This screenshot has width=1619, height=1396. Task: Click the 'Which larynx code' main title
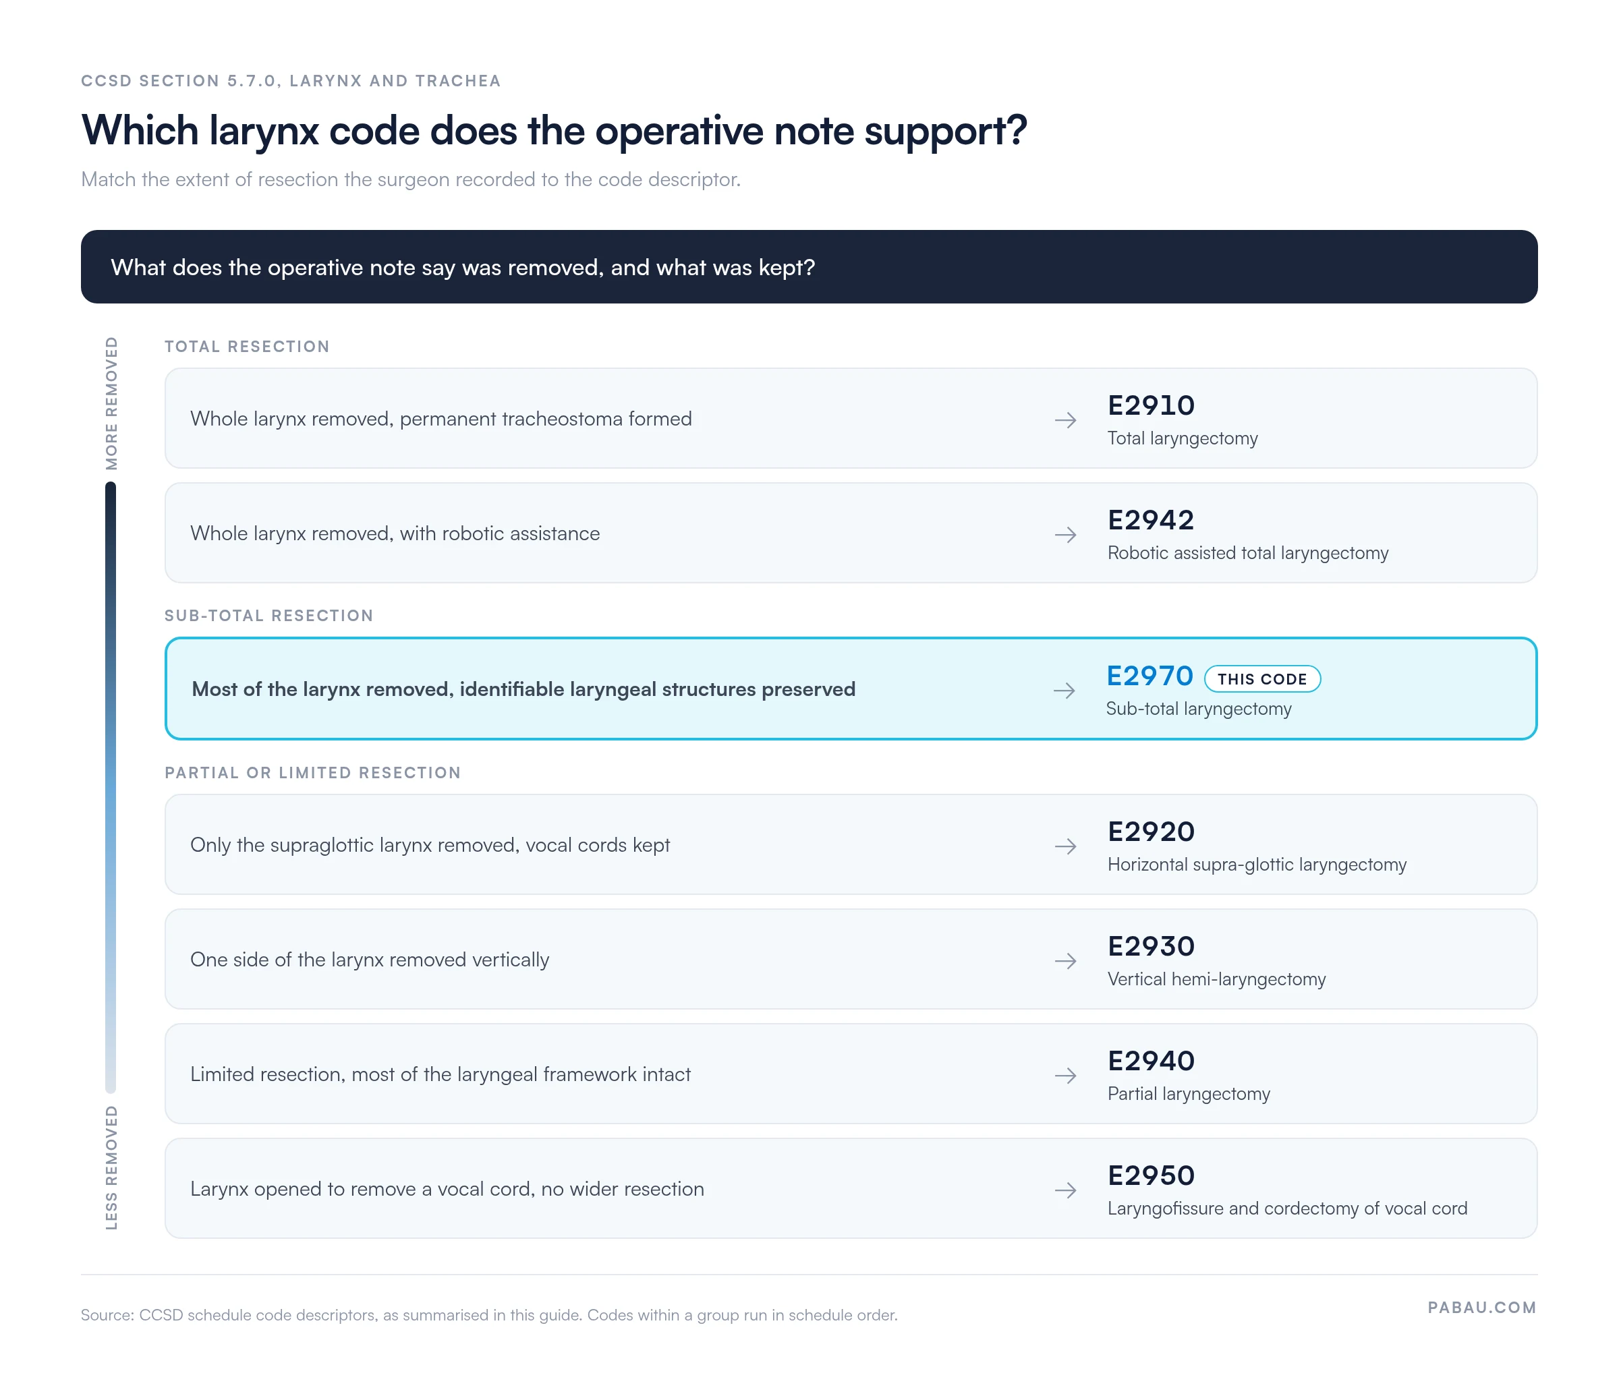click(554, 130)
